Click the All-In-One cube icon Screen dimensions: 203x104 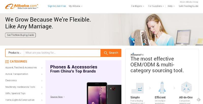click(x=186, y=87)
